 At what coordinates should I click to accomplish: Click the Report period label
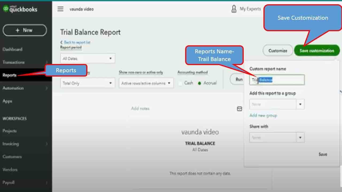click(71, 47)
